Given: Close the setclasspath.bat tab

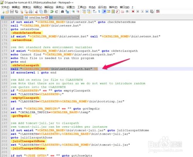Looking at the screenshot, I should (77, 17).
